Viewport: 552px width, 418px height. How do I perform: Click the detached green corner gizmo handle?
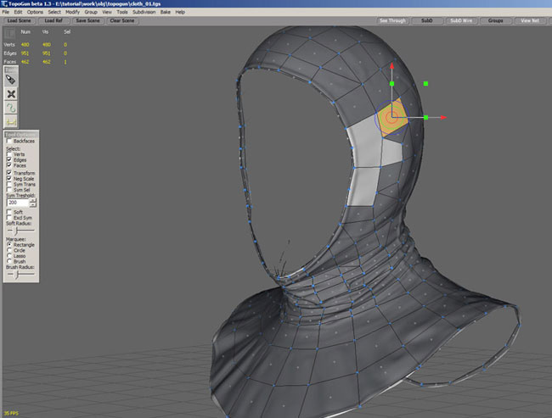pos(426,84)
